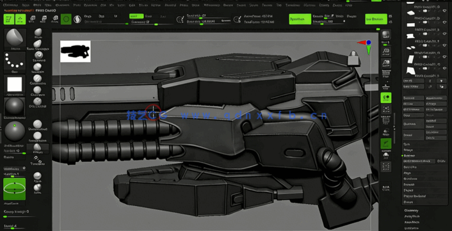Click the upper magnifier icon in right shelf
Viewport: 452px width, 231px height.
(385, 52)
